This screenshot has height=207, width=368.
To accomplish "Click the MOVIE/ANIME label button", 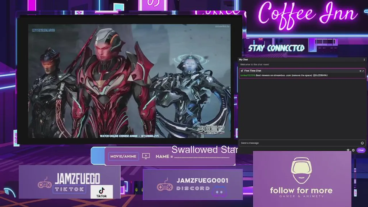I will [x=123, y=156].
